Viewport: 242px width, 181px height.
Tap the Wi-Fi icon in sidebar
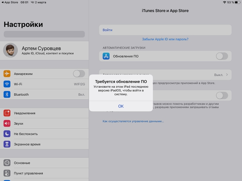point(7,84)
